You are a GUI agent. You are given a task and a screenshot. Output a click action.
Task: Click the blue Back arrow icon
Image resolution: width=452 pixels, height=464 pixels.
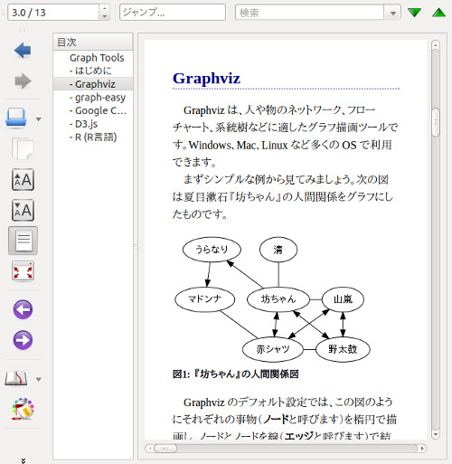coord(23,51)
